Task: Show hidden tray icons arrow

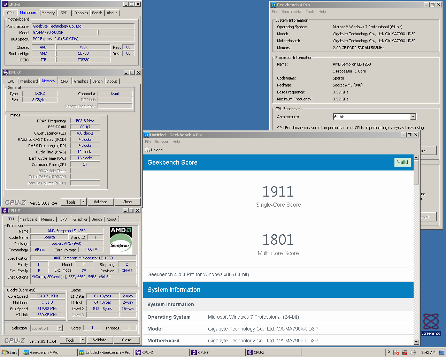Action: [388, 352]
